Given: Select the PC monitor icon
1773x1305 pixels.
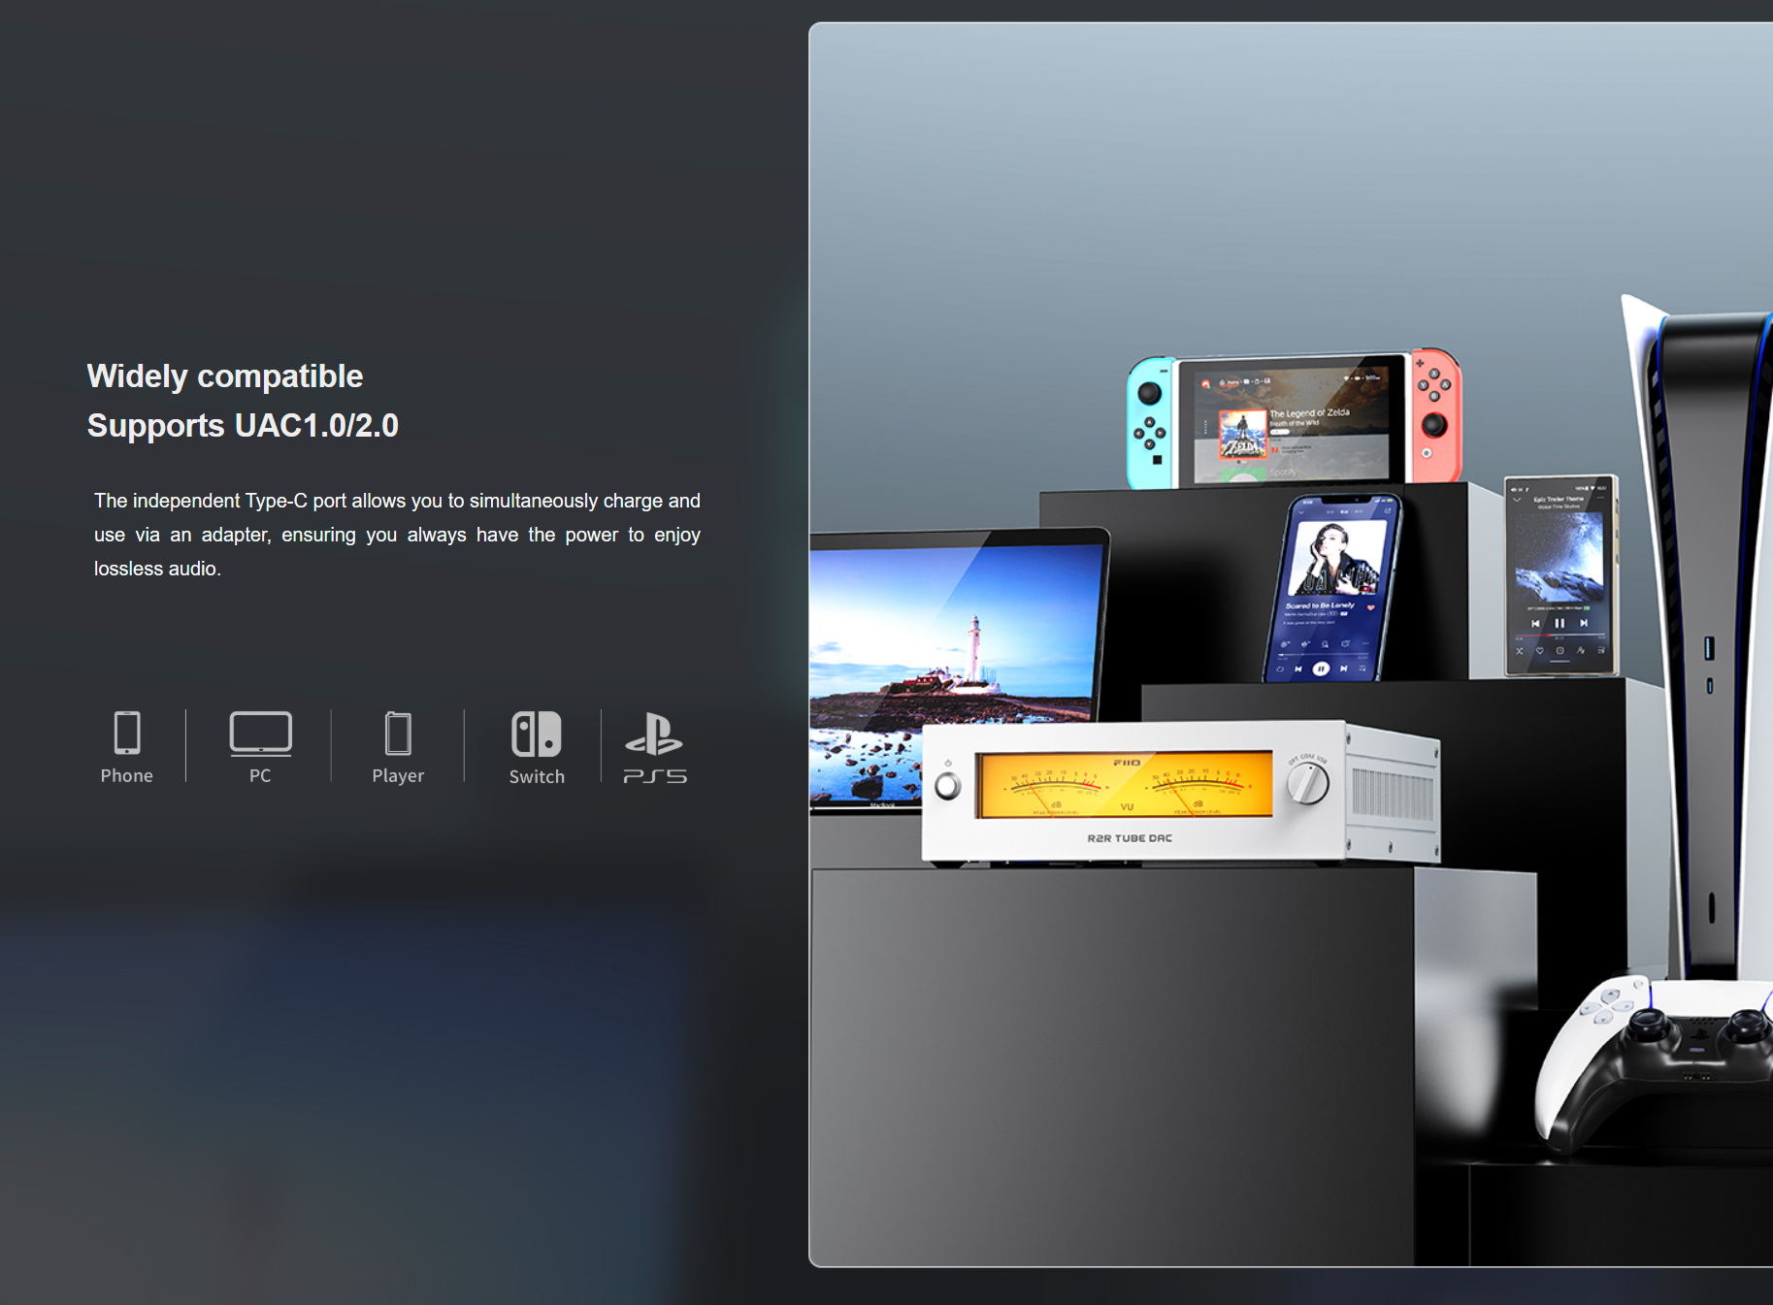Looking at the screenshot, I should point(260,734).
